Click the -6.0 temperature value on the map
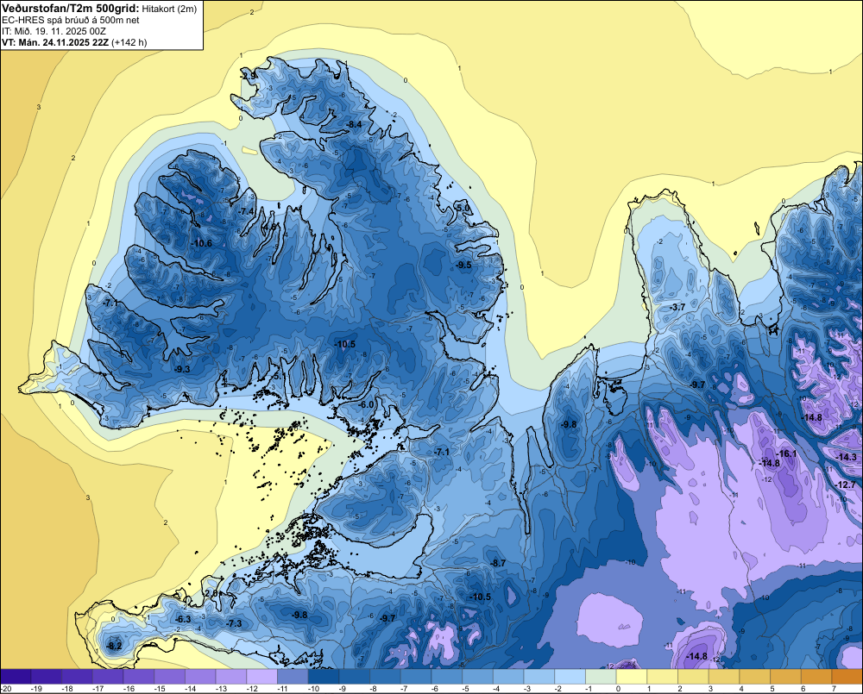Screen dimensions: 863x694 (366, 404)
